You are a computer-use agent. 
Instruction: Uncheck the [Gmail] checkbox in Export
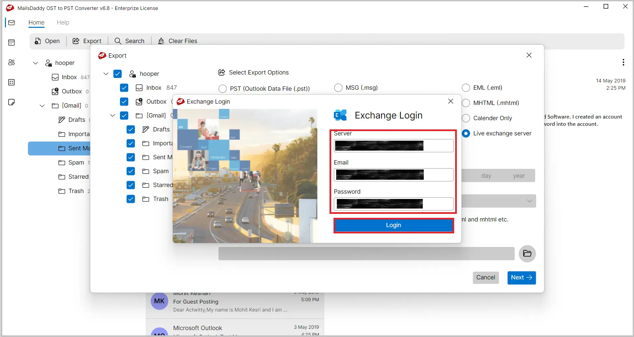[124, 116]
